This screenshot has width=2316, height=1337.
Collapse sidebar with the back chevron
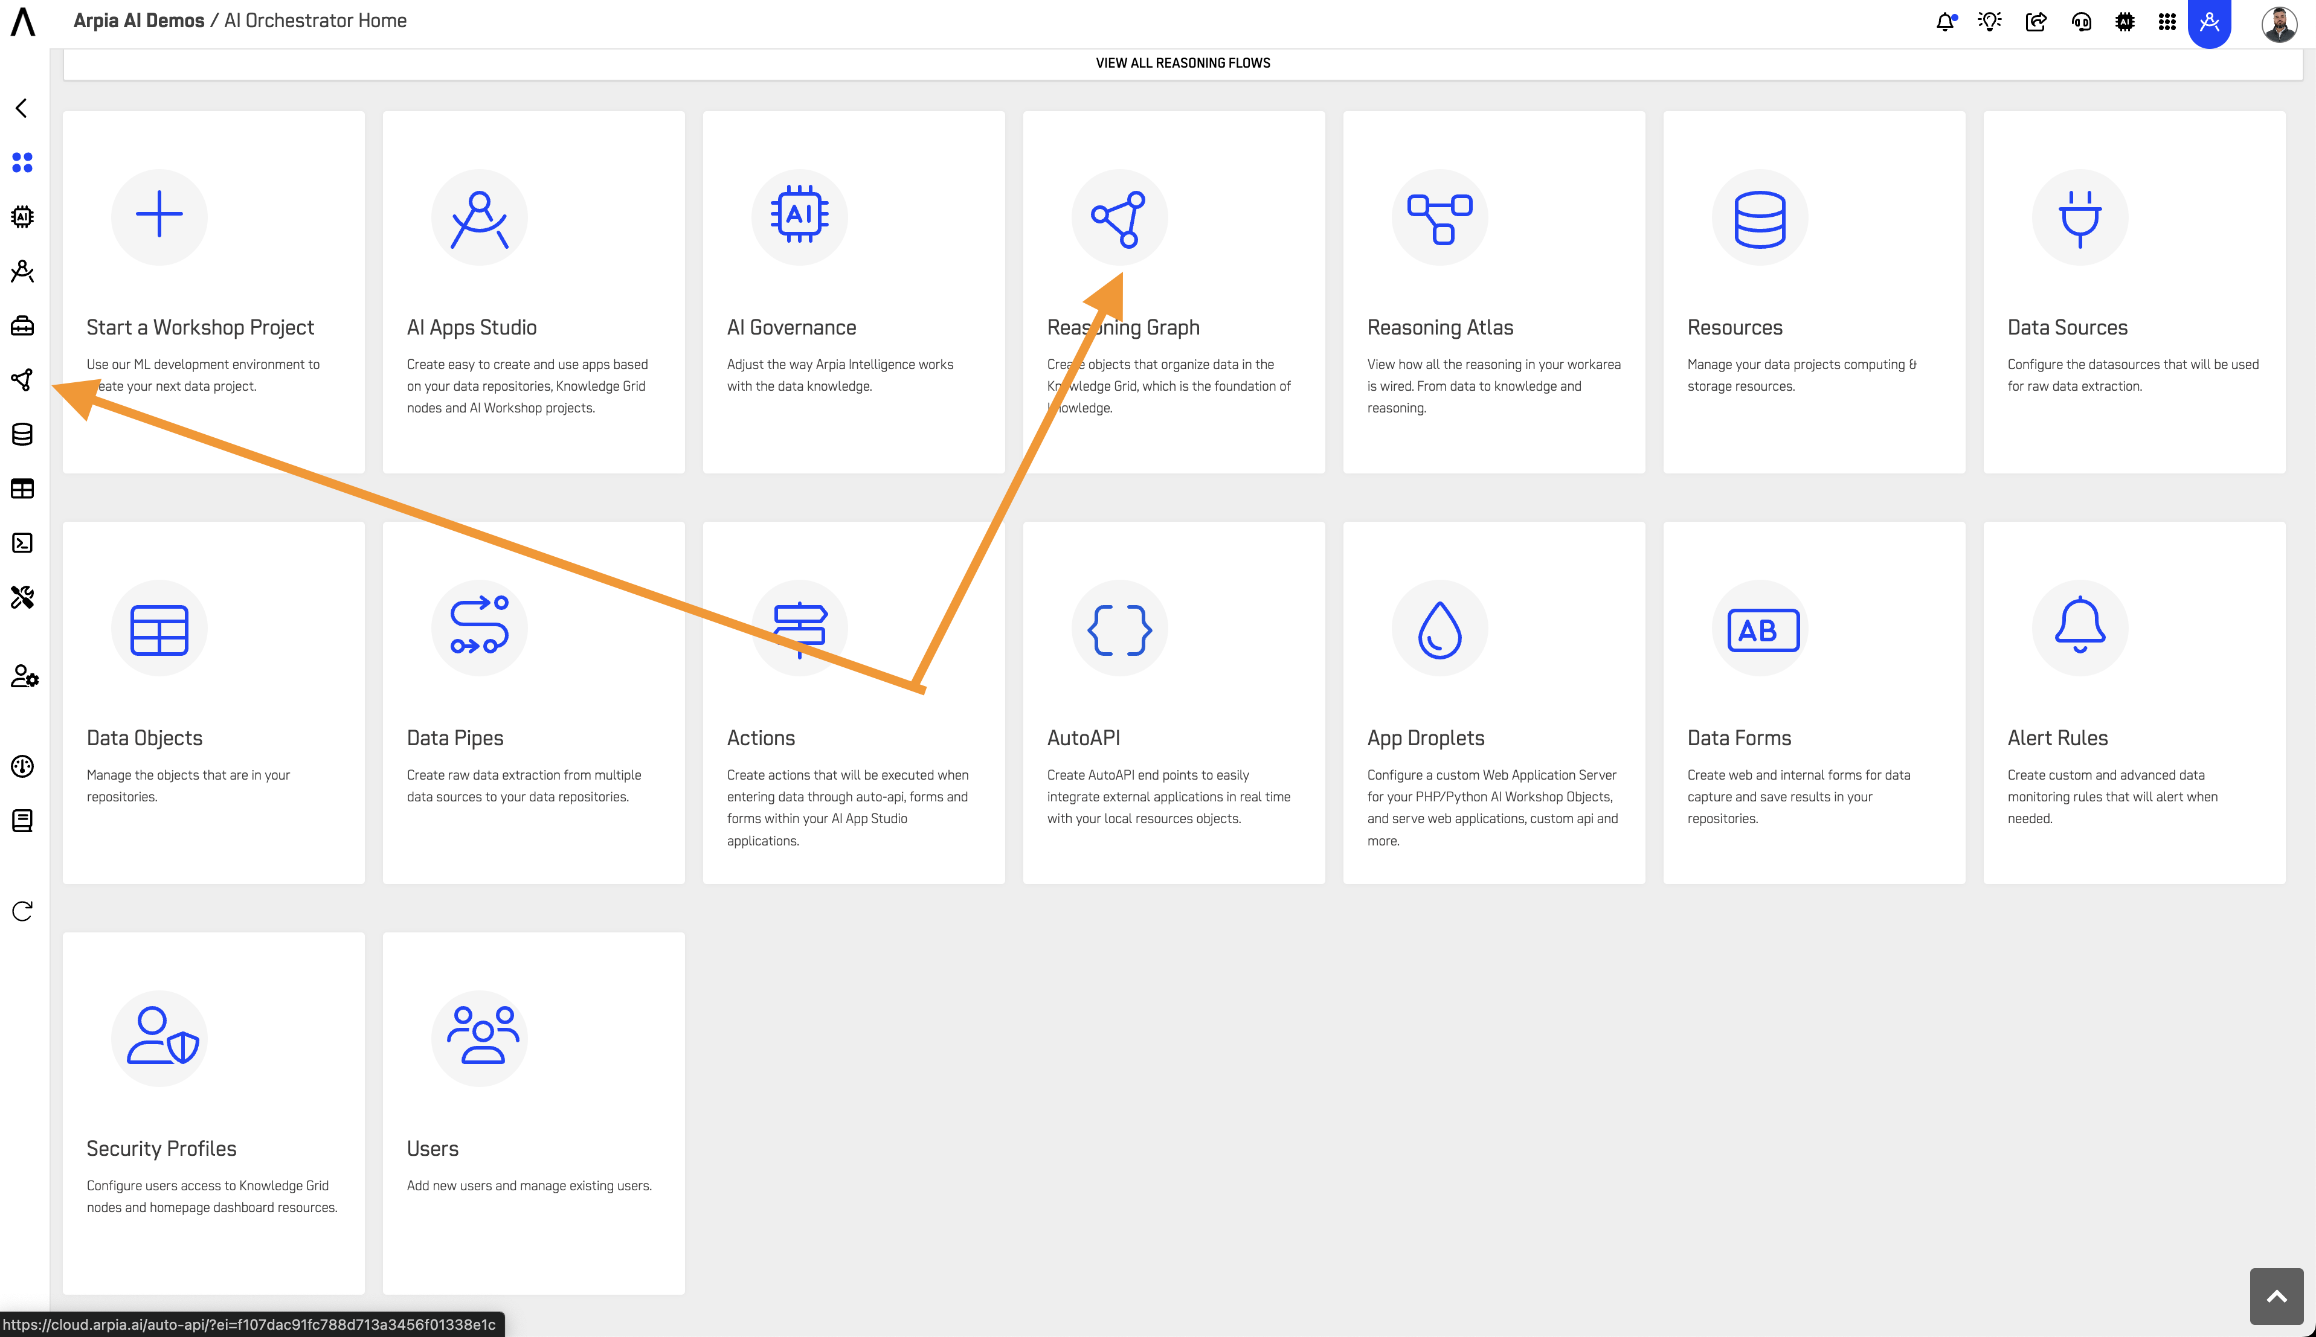22,108
